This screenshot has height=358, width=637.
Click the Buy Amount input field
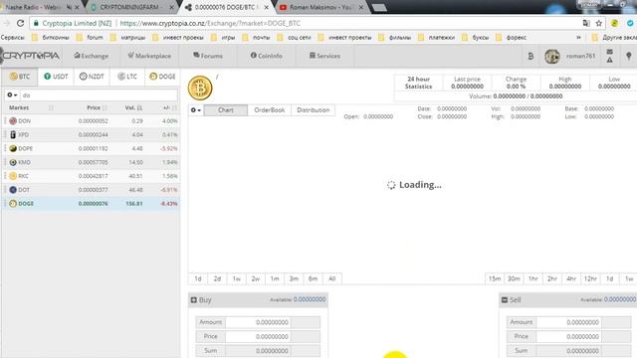(x=258, y=322)
